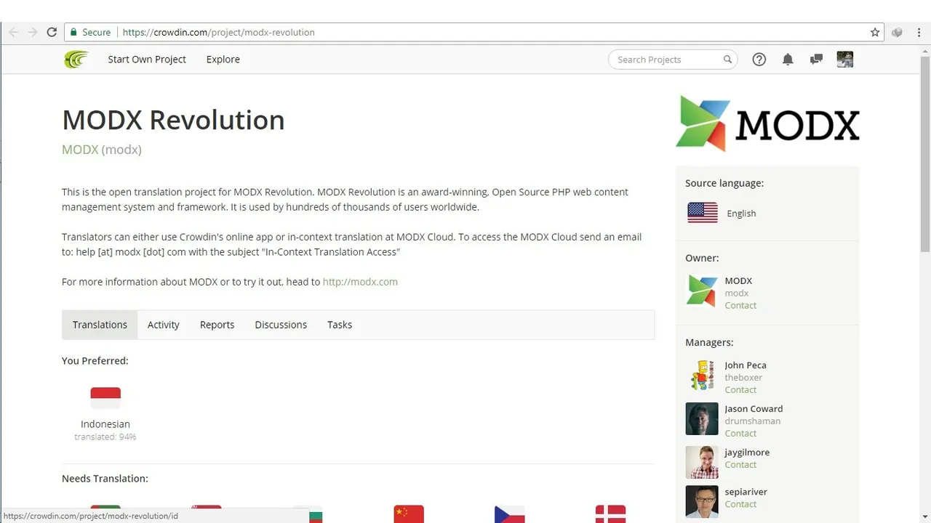Click the 'drumshaman' username text
This screenshot has height=523, width=931.
point(753,421)
